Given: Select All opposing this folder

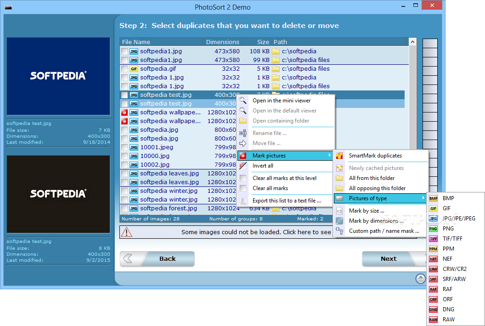Looking at the screenshot, I should tap(377, 188).
